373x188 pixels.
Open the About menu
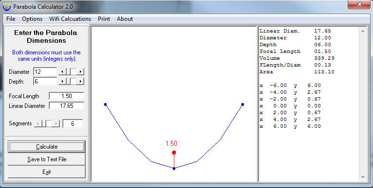click(x=125, y=19)
